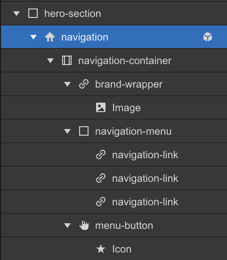Click the link icon next to brand-wrapper
Viewport: 227px width, 260px height.
[x=84, y=84]
